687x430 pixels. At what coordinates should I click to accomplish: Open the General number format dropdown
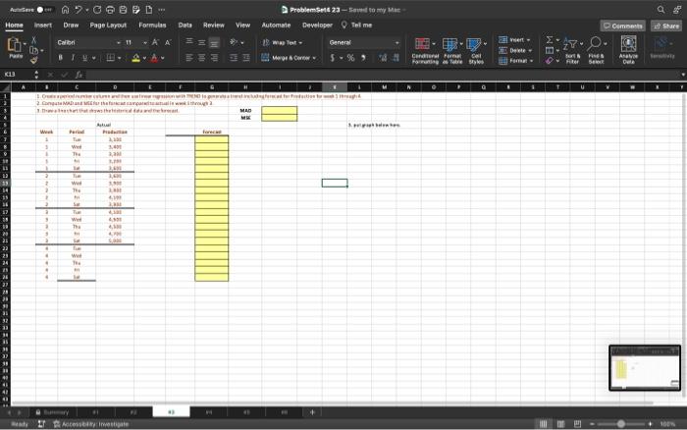tap(396, 42)
